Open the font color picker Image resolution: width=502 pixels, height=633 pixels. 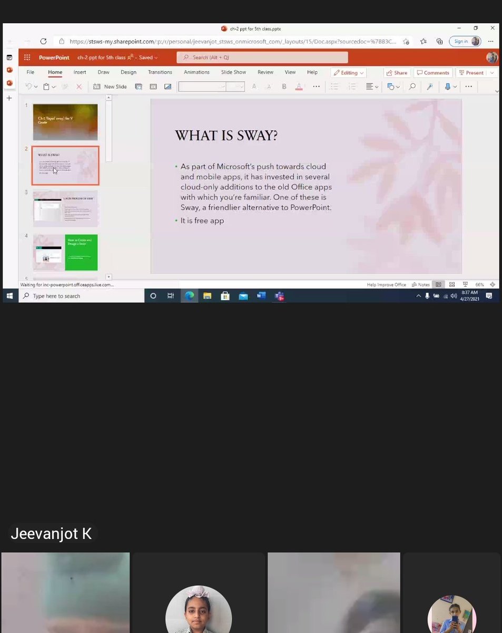[299, 87]
